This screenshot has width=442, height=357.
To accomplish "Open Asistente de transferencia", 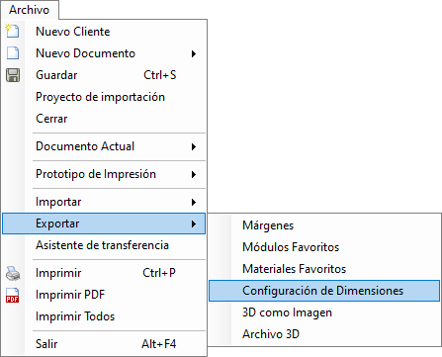I will coord(104,245).
